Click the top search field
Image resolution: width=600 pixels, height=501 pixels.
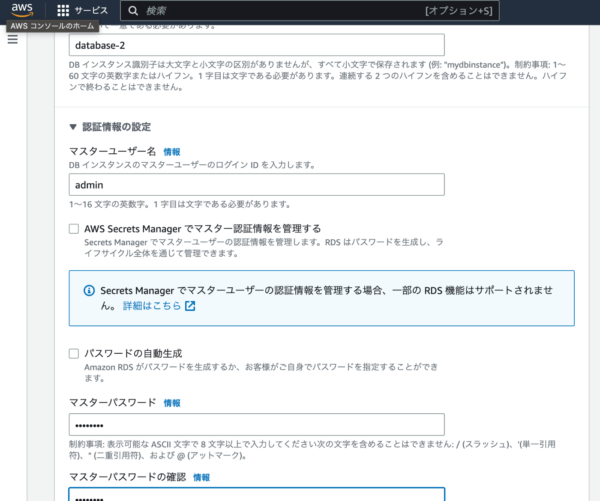[x=310, y=11]
